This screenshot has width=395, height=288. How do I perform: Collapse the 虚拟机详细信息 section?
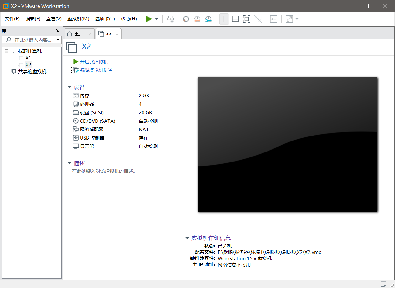(187, 238)
